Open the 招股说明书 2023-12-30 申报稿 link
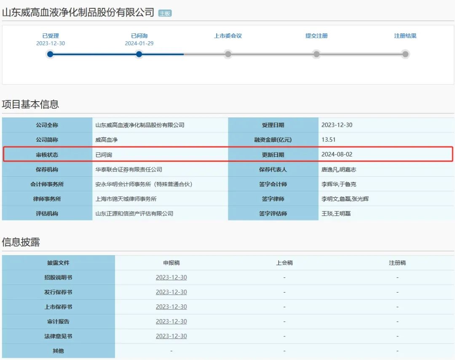This screenshot has height=360, width=455. [171, 277]
